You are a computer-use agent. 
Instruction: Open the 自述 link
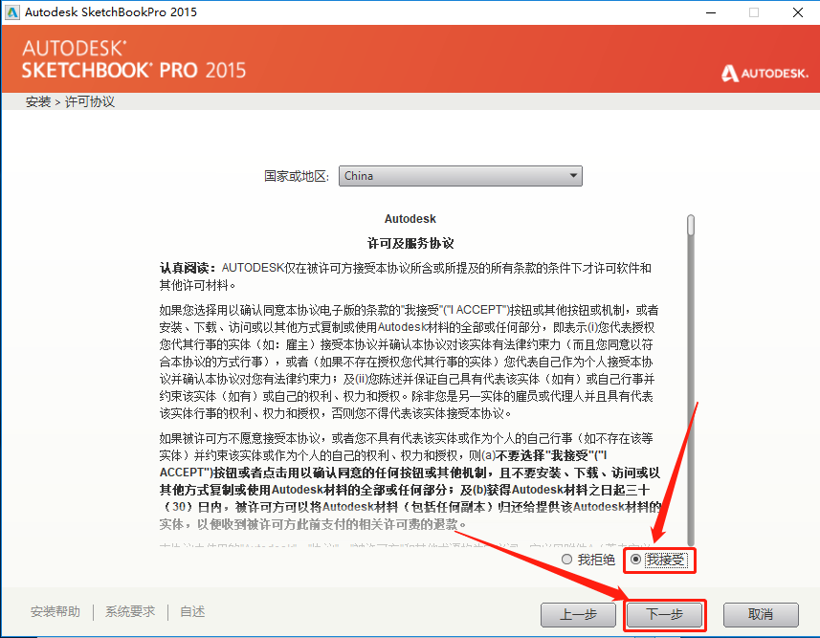point(192,611)
